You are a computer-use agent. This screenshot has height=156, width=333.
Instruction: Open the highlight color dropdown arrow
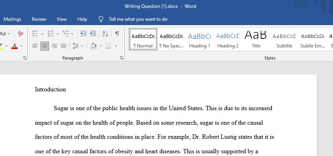(x=6, y=46)
